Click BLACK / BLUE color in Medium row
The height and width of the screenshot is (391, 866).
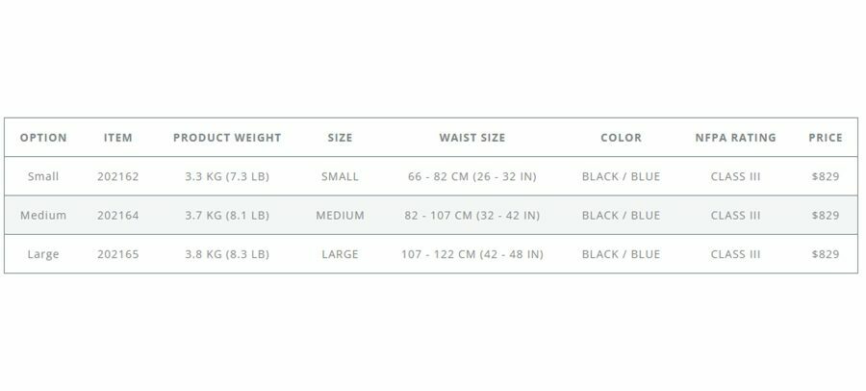pos(621,216)
